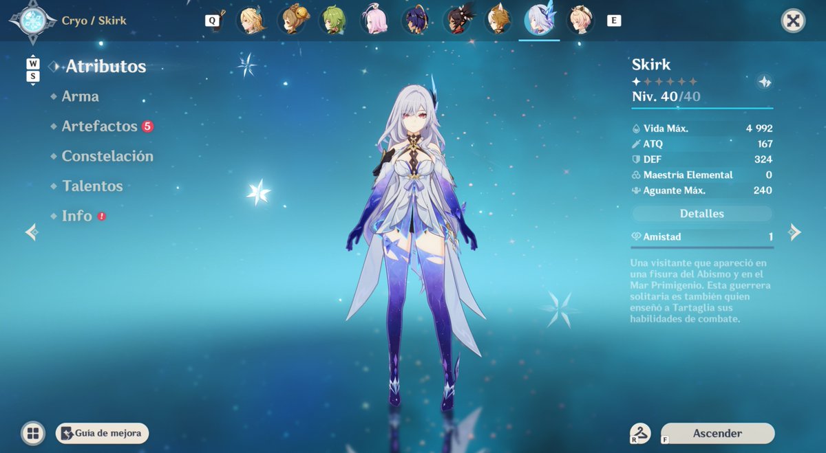Screen dimensions: 826x453
Task: Click the red 5 badge on Artefactos
Action: tap(147, 126)
